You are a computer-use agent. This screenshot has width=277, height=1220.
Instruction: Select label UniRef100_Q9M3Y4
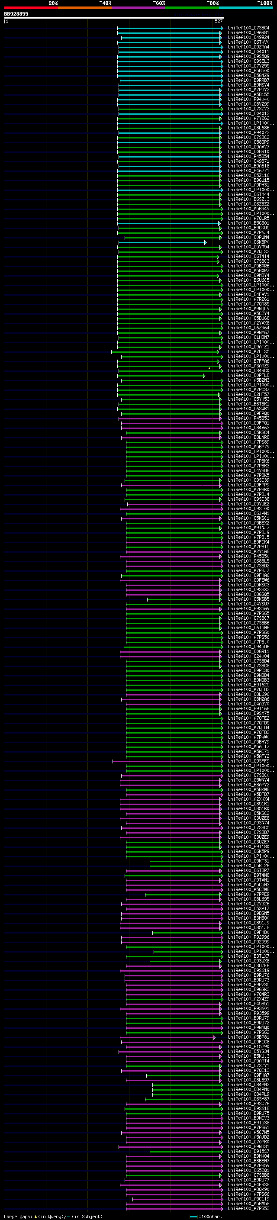pos(248,276)
